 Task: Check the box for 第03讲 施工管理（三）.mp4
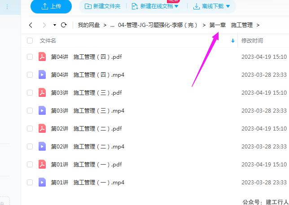(30, 110)
